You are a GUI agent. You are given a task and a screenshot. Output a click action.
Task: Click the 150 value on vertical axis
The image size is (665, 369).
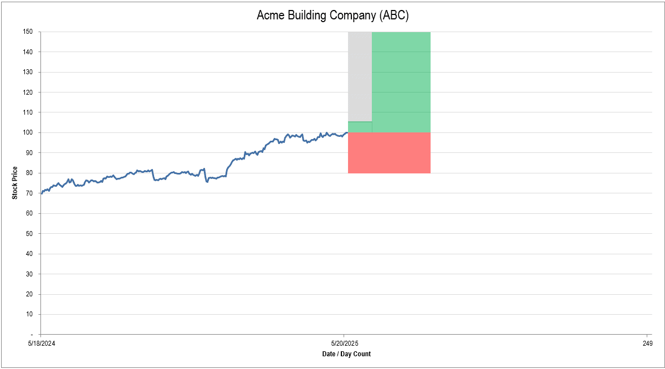(29, 32)
